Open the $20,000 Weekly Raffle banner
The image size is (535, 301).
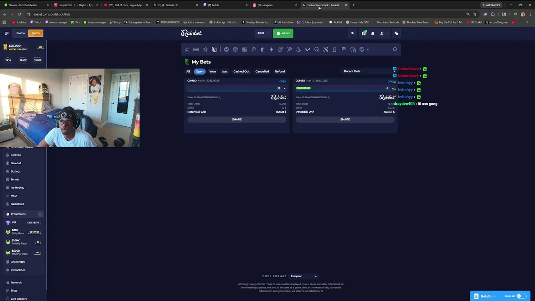coord(23,47)
